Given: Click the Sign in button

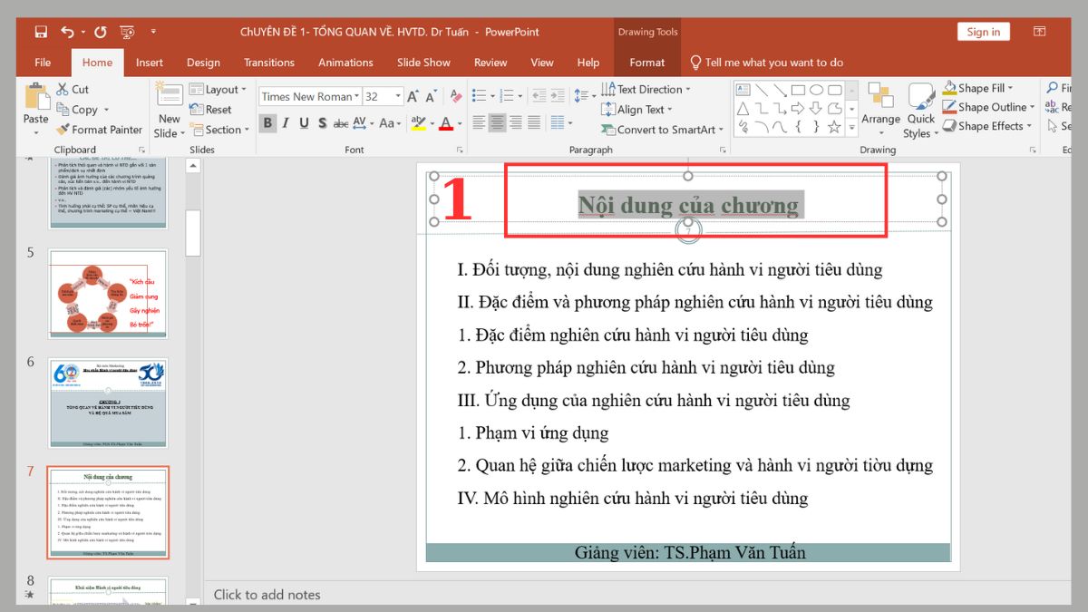Looking at the screenshot, I should click(x=983, y=31).
